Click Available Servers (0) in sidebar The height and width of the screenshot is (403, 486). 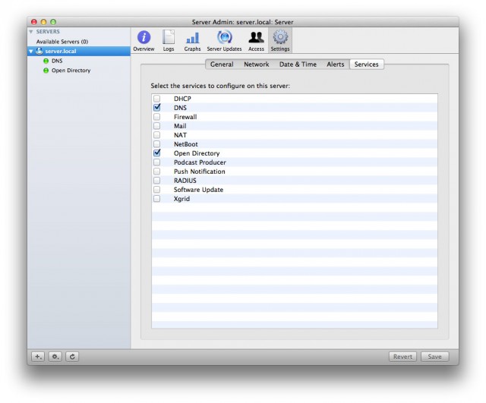62,42
